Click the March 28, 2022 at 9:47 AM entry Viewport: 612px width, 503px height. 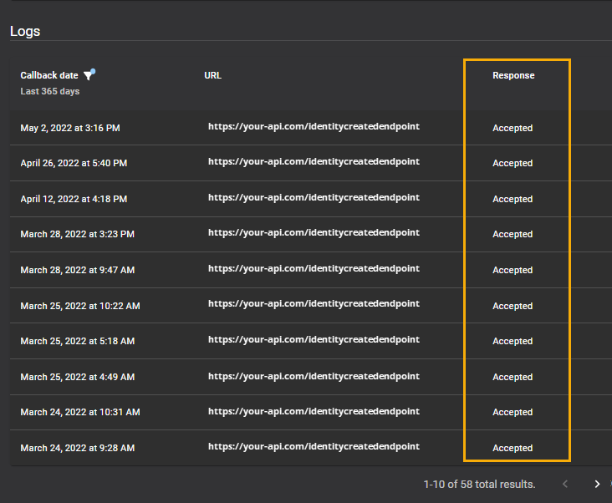(77, 270)
